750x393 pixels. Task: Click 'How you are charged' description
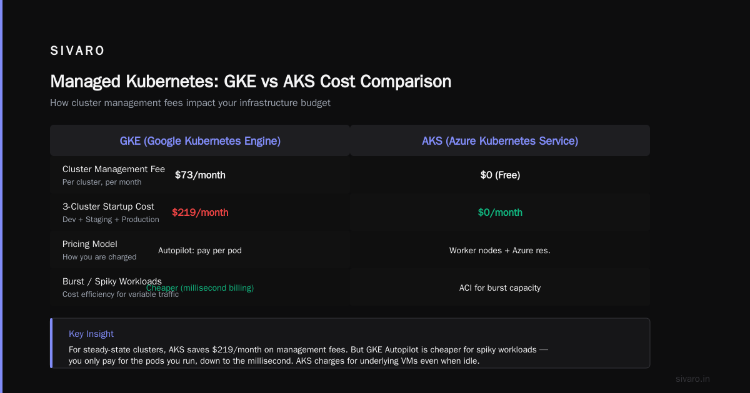(99, 257)
